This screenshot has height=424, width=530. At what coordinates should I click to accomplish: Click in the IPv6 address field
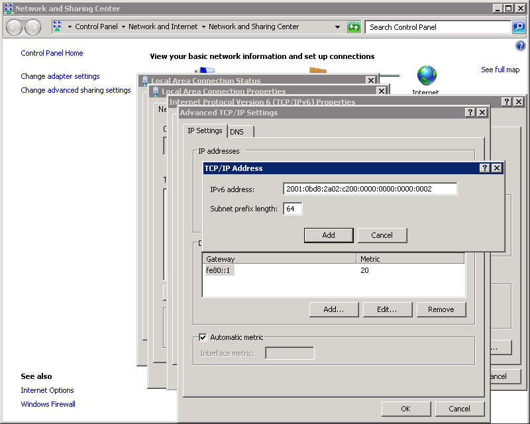pos(370,189)
